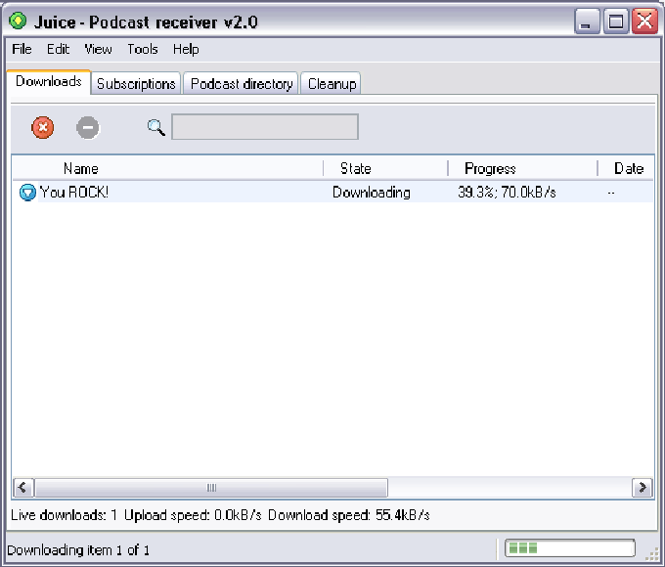The image size is (665, 567).
Task: Open the Edit menu
Action: tap(58, 49)
